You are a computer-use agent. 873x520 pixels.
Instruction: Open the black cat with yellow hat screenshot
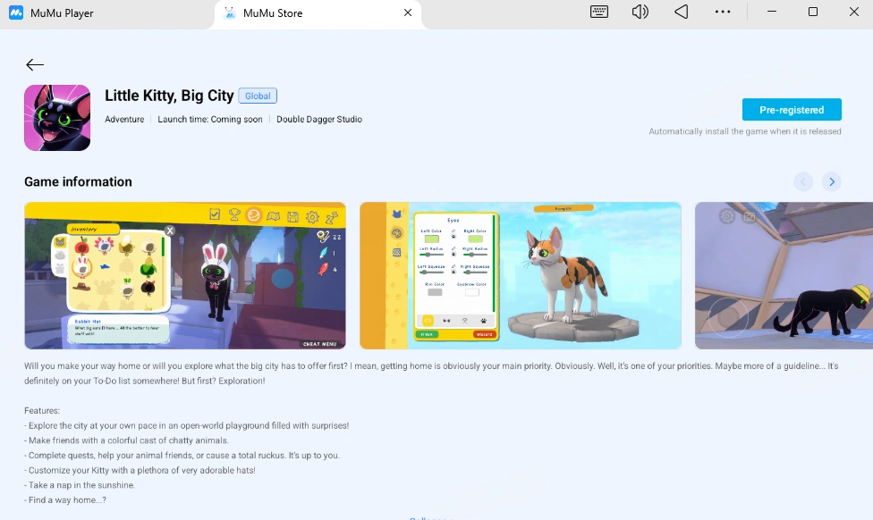(x=784, y=275)
